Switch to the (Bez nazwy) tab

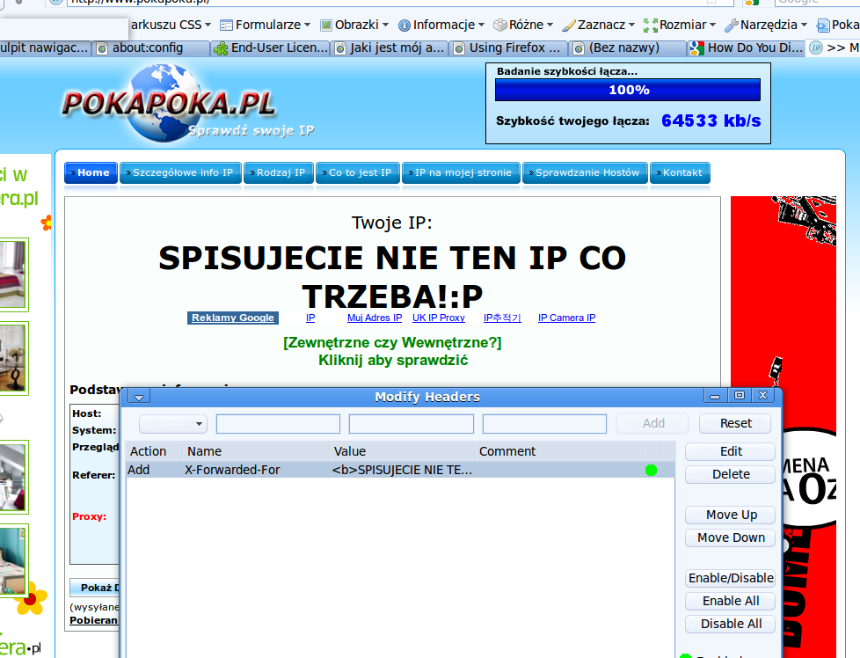tap(628, 48)
